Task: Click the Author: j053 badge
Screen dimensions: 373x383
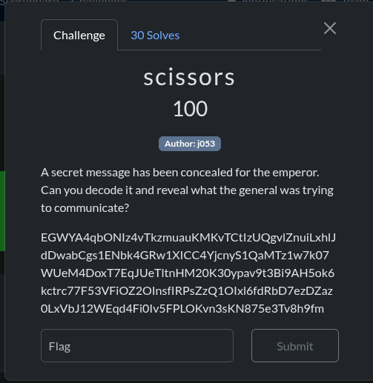Action: tap(190, 144)
